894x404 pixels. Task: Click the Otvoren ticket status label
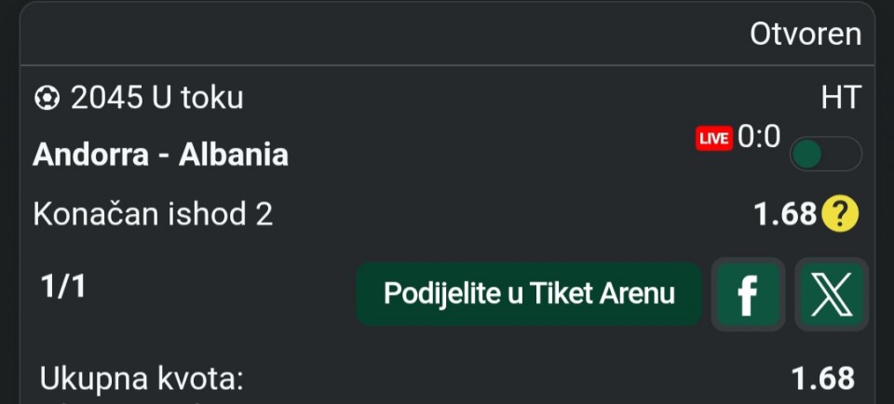click(806, 34)
